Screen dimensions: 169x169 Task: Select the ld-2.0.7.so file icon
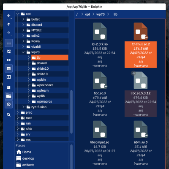coord(100,31)
